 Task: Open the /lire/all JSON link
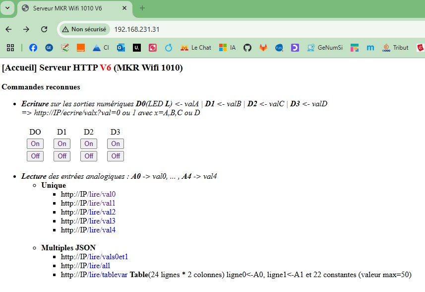99,266
